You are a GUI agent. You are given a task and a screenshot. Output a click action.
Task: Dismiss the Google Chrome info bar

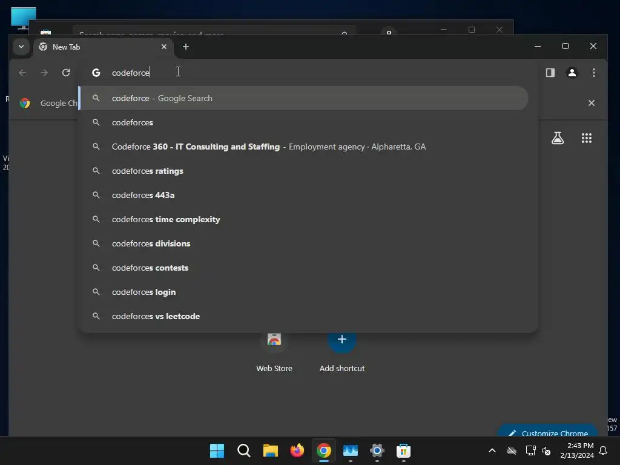click(x=591, y=103)
